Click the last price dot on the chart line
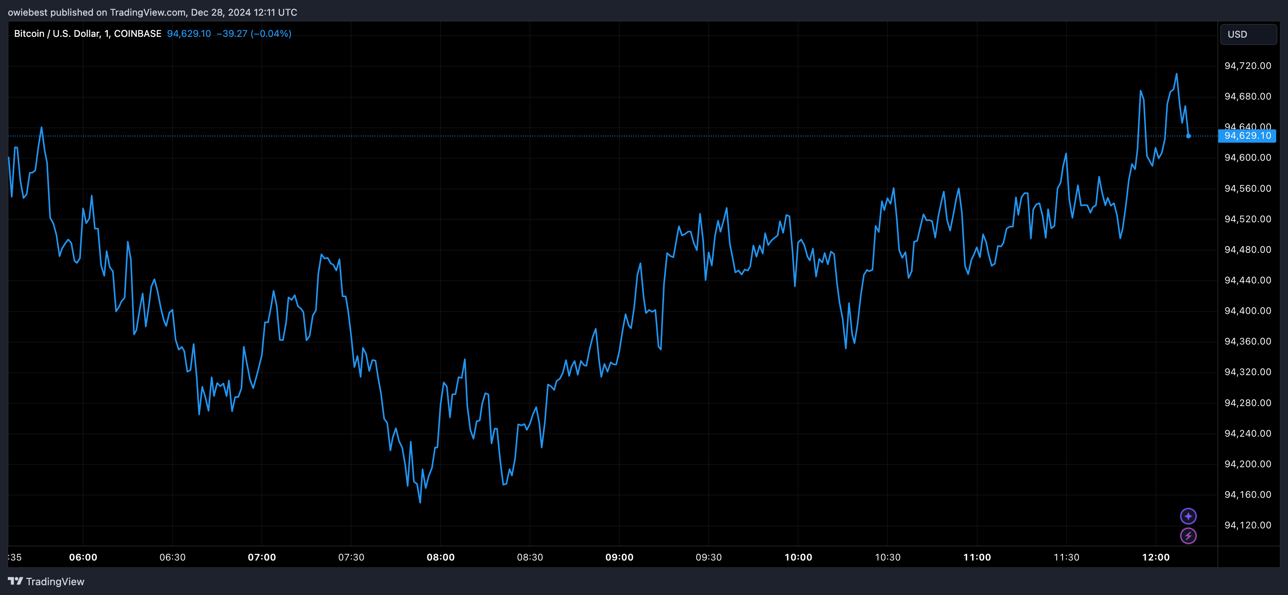 pyautogui.click(x=1188, y=136)
